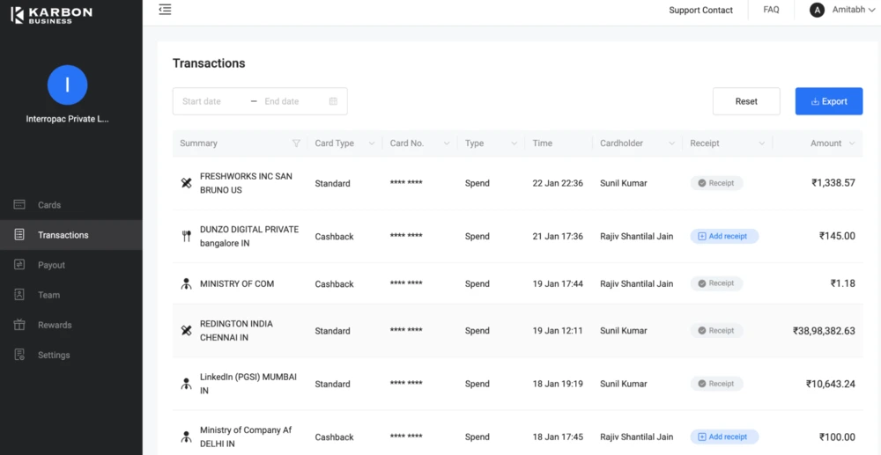
Task: Open Support Contact link
Action: [700, 10]
